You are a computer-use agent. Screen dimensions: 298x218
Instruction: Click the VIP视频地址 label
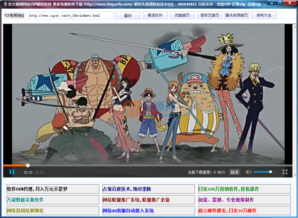tap(14, 15)
